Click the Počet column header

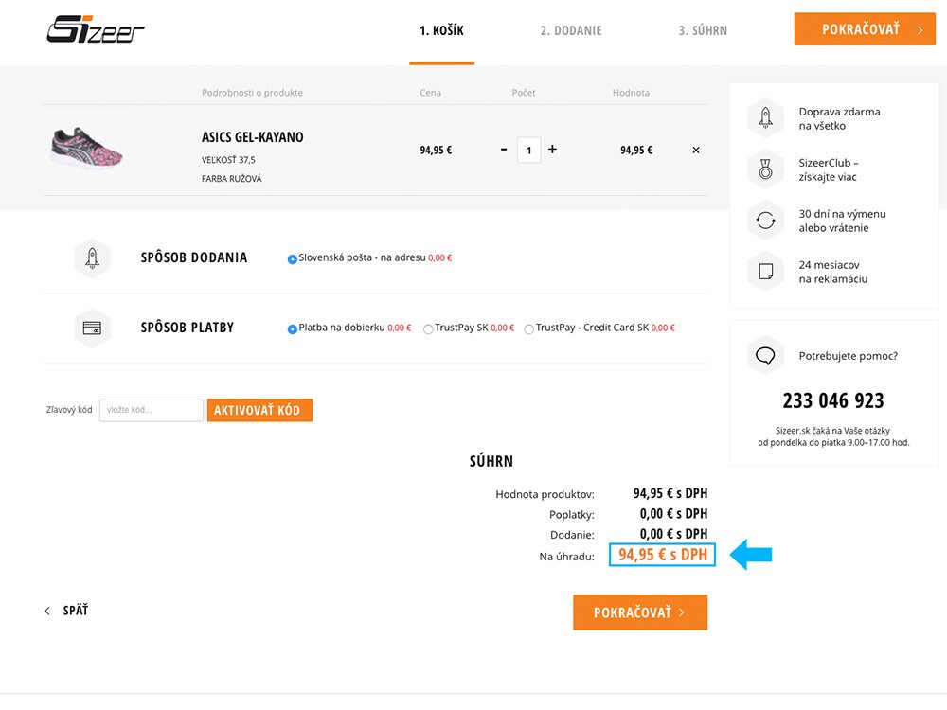[x=524, y=93]
